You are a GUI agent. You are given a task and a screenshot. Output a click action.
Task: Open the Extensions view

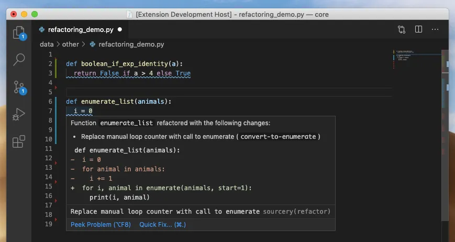point(19,141)
